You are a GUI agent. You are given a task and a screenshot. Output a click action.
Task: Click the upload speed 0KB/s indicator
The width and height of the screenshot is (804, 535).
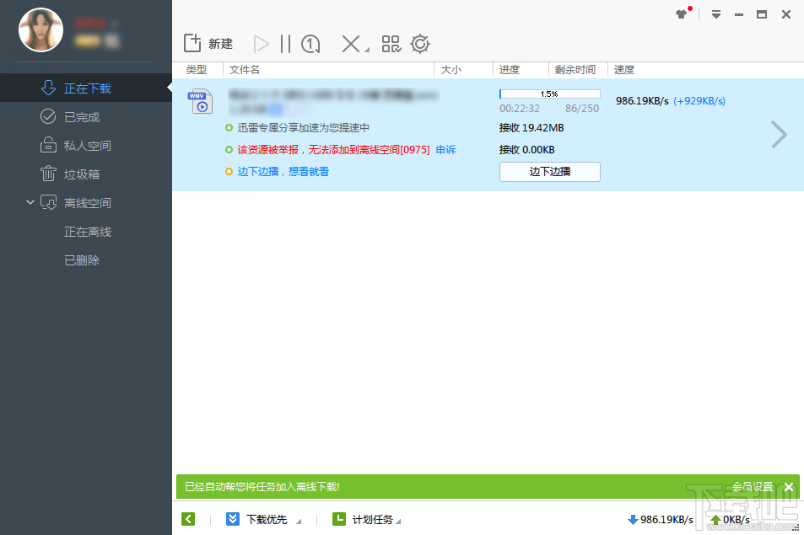click(x=730, y=520)
